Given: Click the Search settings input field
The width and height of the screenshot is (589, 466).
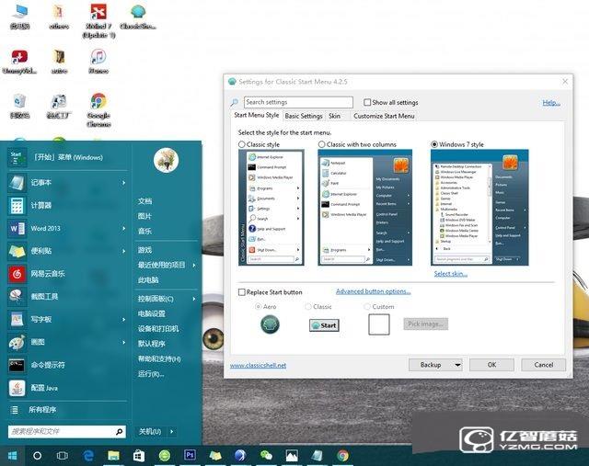Looking at the screenshot, I should [x=297, y=103].
